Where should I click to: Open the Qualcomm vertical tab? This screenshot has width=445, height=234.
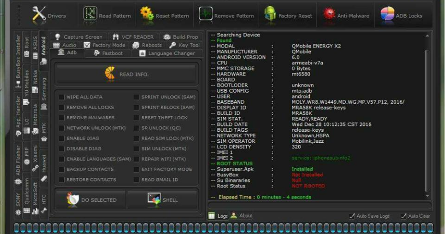pyautogui.click(x=27, y=195)
